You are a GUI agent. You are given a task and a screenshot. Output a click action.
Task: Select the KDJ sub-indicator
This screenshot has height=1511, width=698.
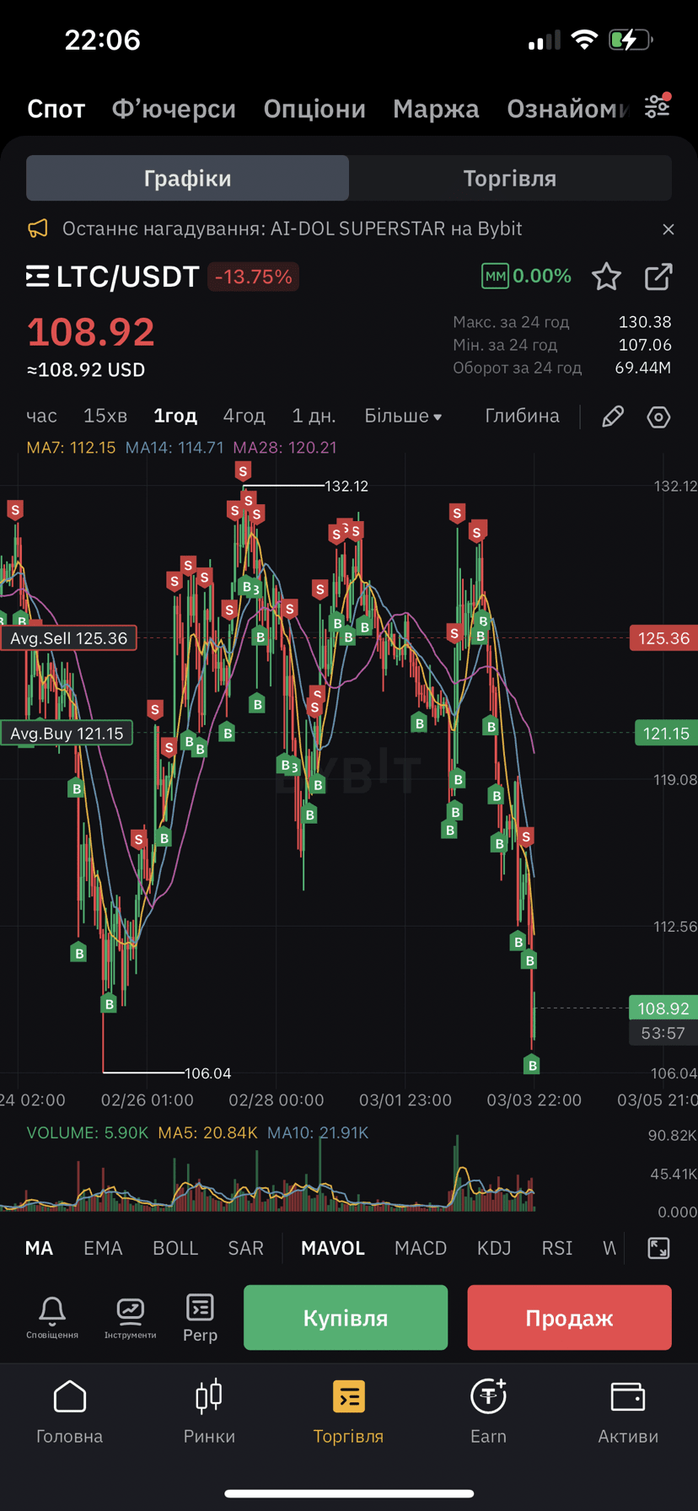click(x=494, y=1248)
